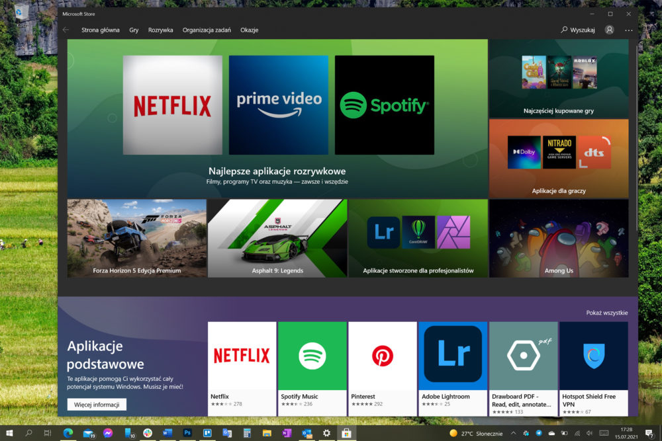Open the weather widget showing 27°C Słonecznie
Viewport: 662px width, 441px height.
pyautogui.click(x=476, y=434)
